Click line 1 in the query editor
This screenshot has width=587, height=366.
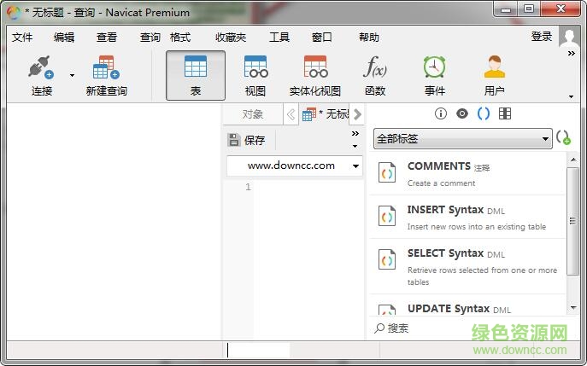click(308, 187)
